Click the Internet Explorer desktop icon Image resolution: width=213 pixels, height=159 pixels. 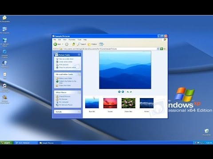[5, 53]
